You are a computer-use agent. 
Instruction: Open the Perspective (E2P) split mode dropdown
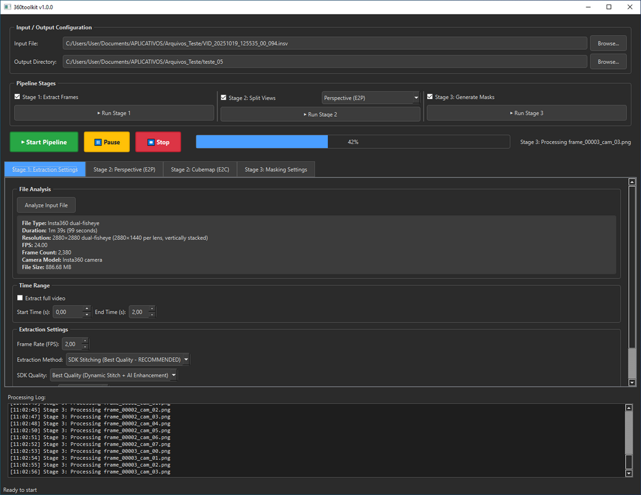pyautogui.click(x=371, y=98)
